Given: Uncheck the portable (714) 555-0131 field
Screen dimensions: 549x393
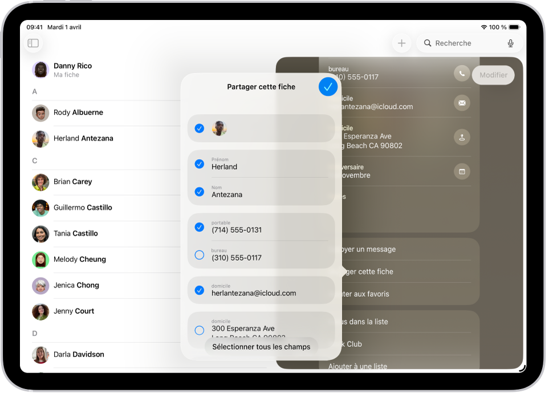Looking at the screenshot, I should (x=199, y=226).
